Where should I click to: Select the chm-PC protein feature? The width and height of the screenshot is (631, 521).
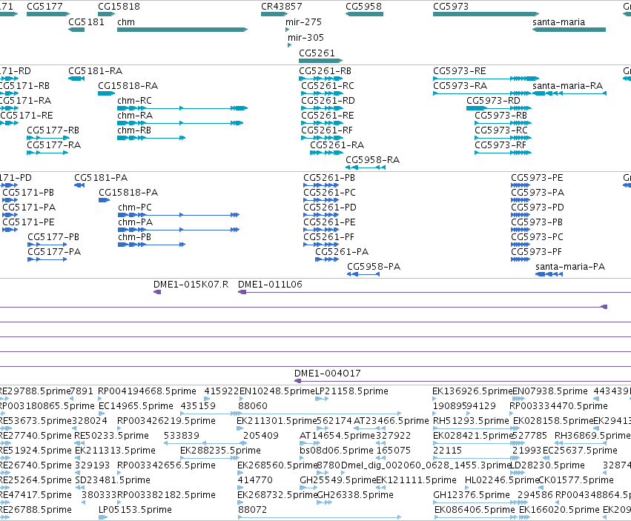click(179, 215)
